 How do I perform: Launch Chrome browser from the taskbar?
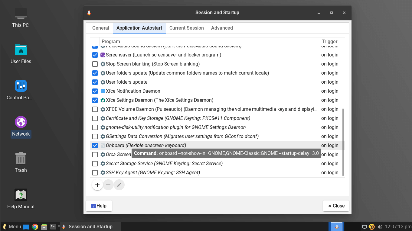coord(35,226)
